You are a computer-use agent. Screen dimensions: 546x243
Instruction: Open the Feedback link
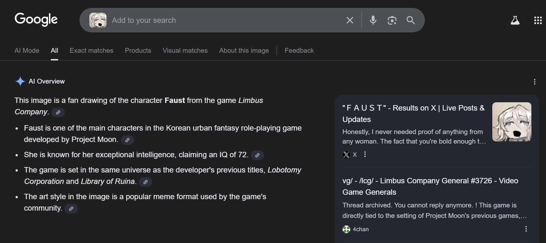point(299,51)
